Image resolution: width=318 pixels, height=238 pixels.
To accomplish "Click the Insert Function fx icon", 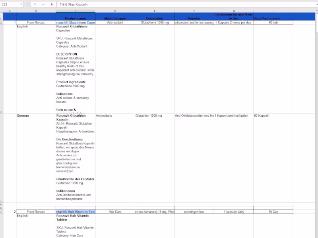I will pos(52,4).
